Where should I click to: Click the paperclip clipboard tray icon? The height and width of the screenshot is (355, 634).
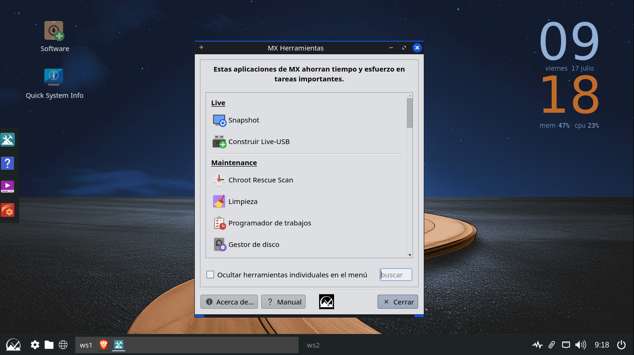click(x=552, y=345)
